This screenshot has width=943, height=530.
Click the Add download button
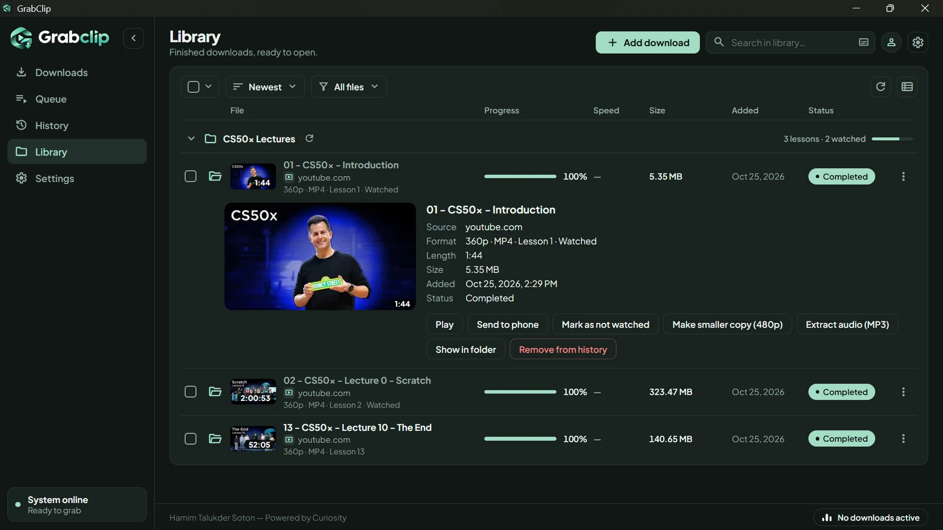[648, 43]
